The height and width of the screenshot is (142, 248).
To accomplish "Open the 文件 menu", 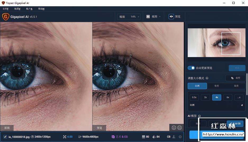I will tap(6, 9).
